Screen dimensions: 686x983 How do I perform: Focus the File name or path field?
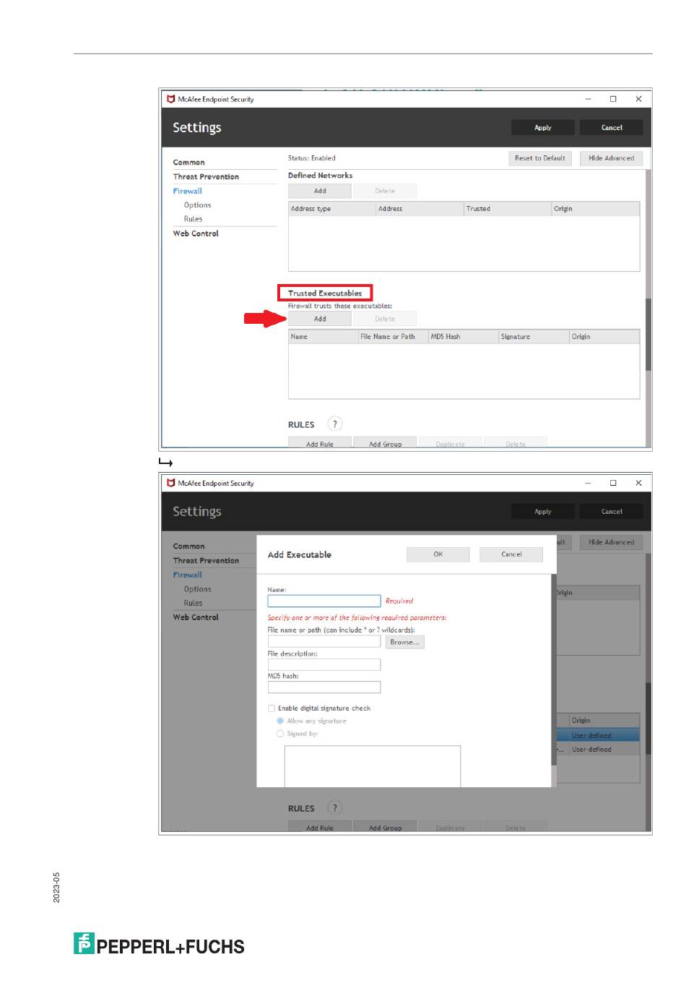click(x=324, y=641)
